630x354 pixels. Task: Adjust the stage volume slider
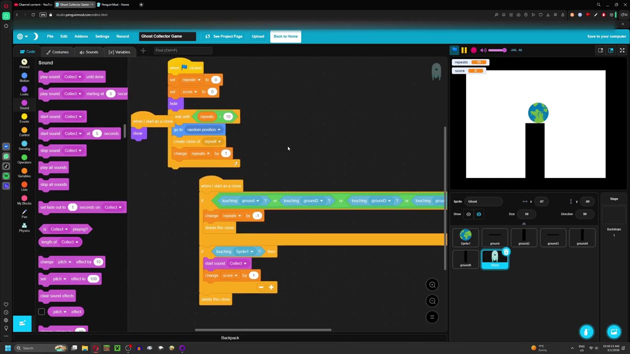click(x=497, y=50)
